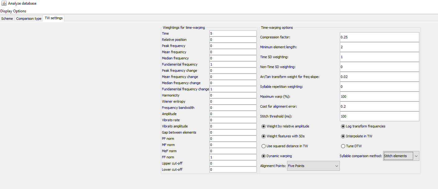Toggle the Dynamic warping option
Screen dimensions: 438x189
[x=264, y=156]
